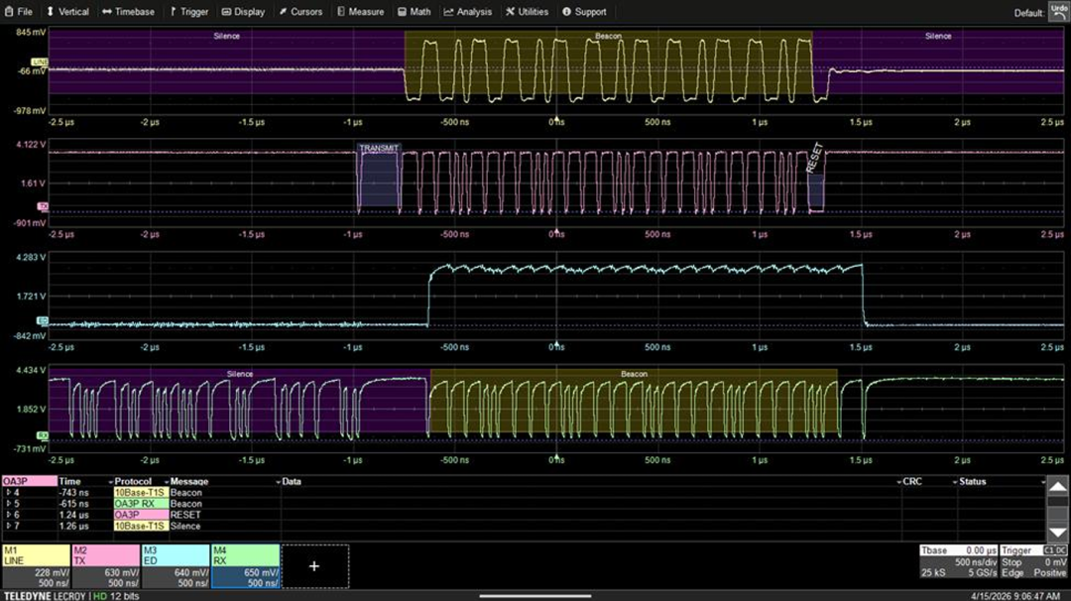Open the Cursors menu
The image size is (1071, 601).
pos(300,12)
